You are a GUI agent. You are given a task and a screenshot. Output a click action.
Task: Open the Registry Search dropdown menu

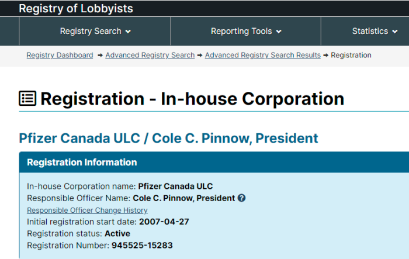click(95, 32)
